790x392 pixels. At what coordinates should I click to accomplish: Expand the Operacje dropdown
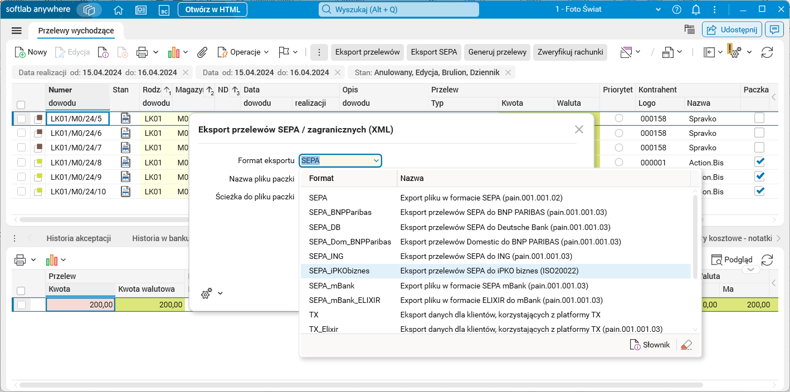(x=243, y=52)
